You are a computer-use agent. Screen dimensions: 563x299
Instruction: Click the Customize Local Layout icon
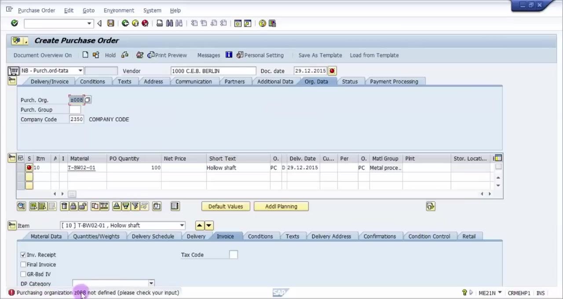click(272, 23)
